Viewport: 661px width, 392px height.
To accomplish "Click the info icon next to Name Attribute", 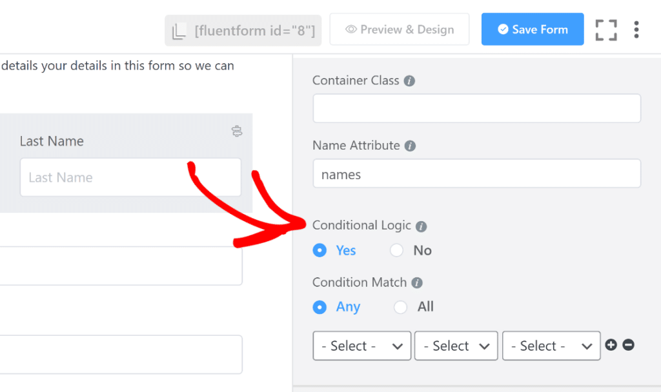I will [409, 146].
